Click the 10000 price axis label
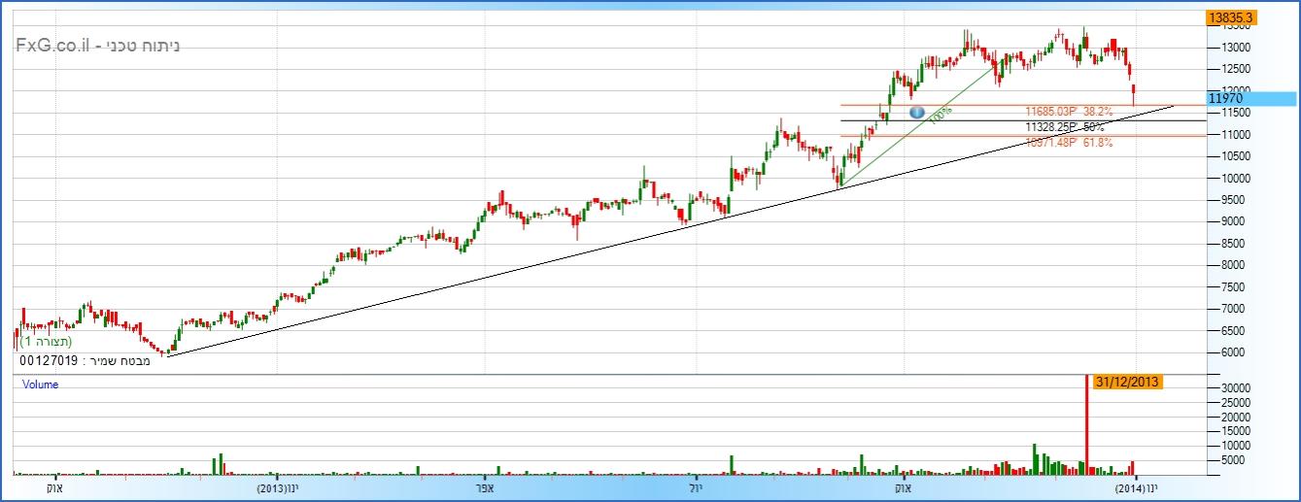This screenshot has height=502, width=1301. tap(1228, 178)
